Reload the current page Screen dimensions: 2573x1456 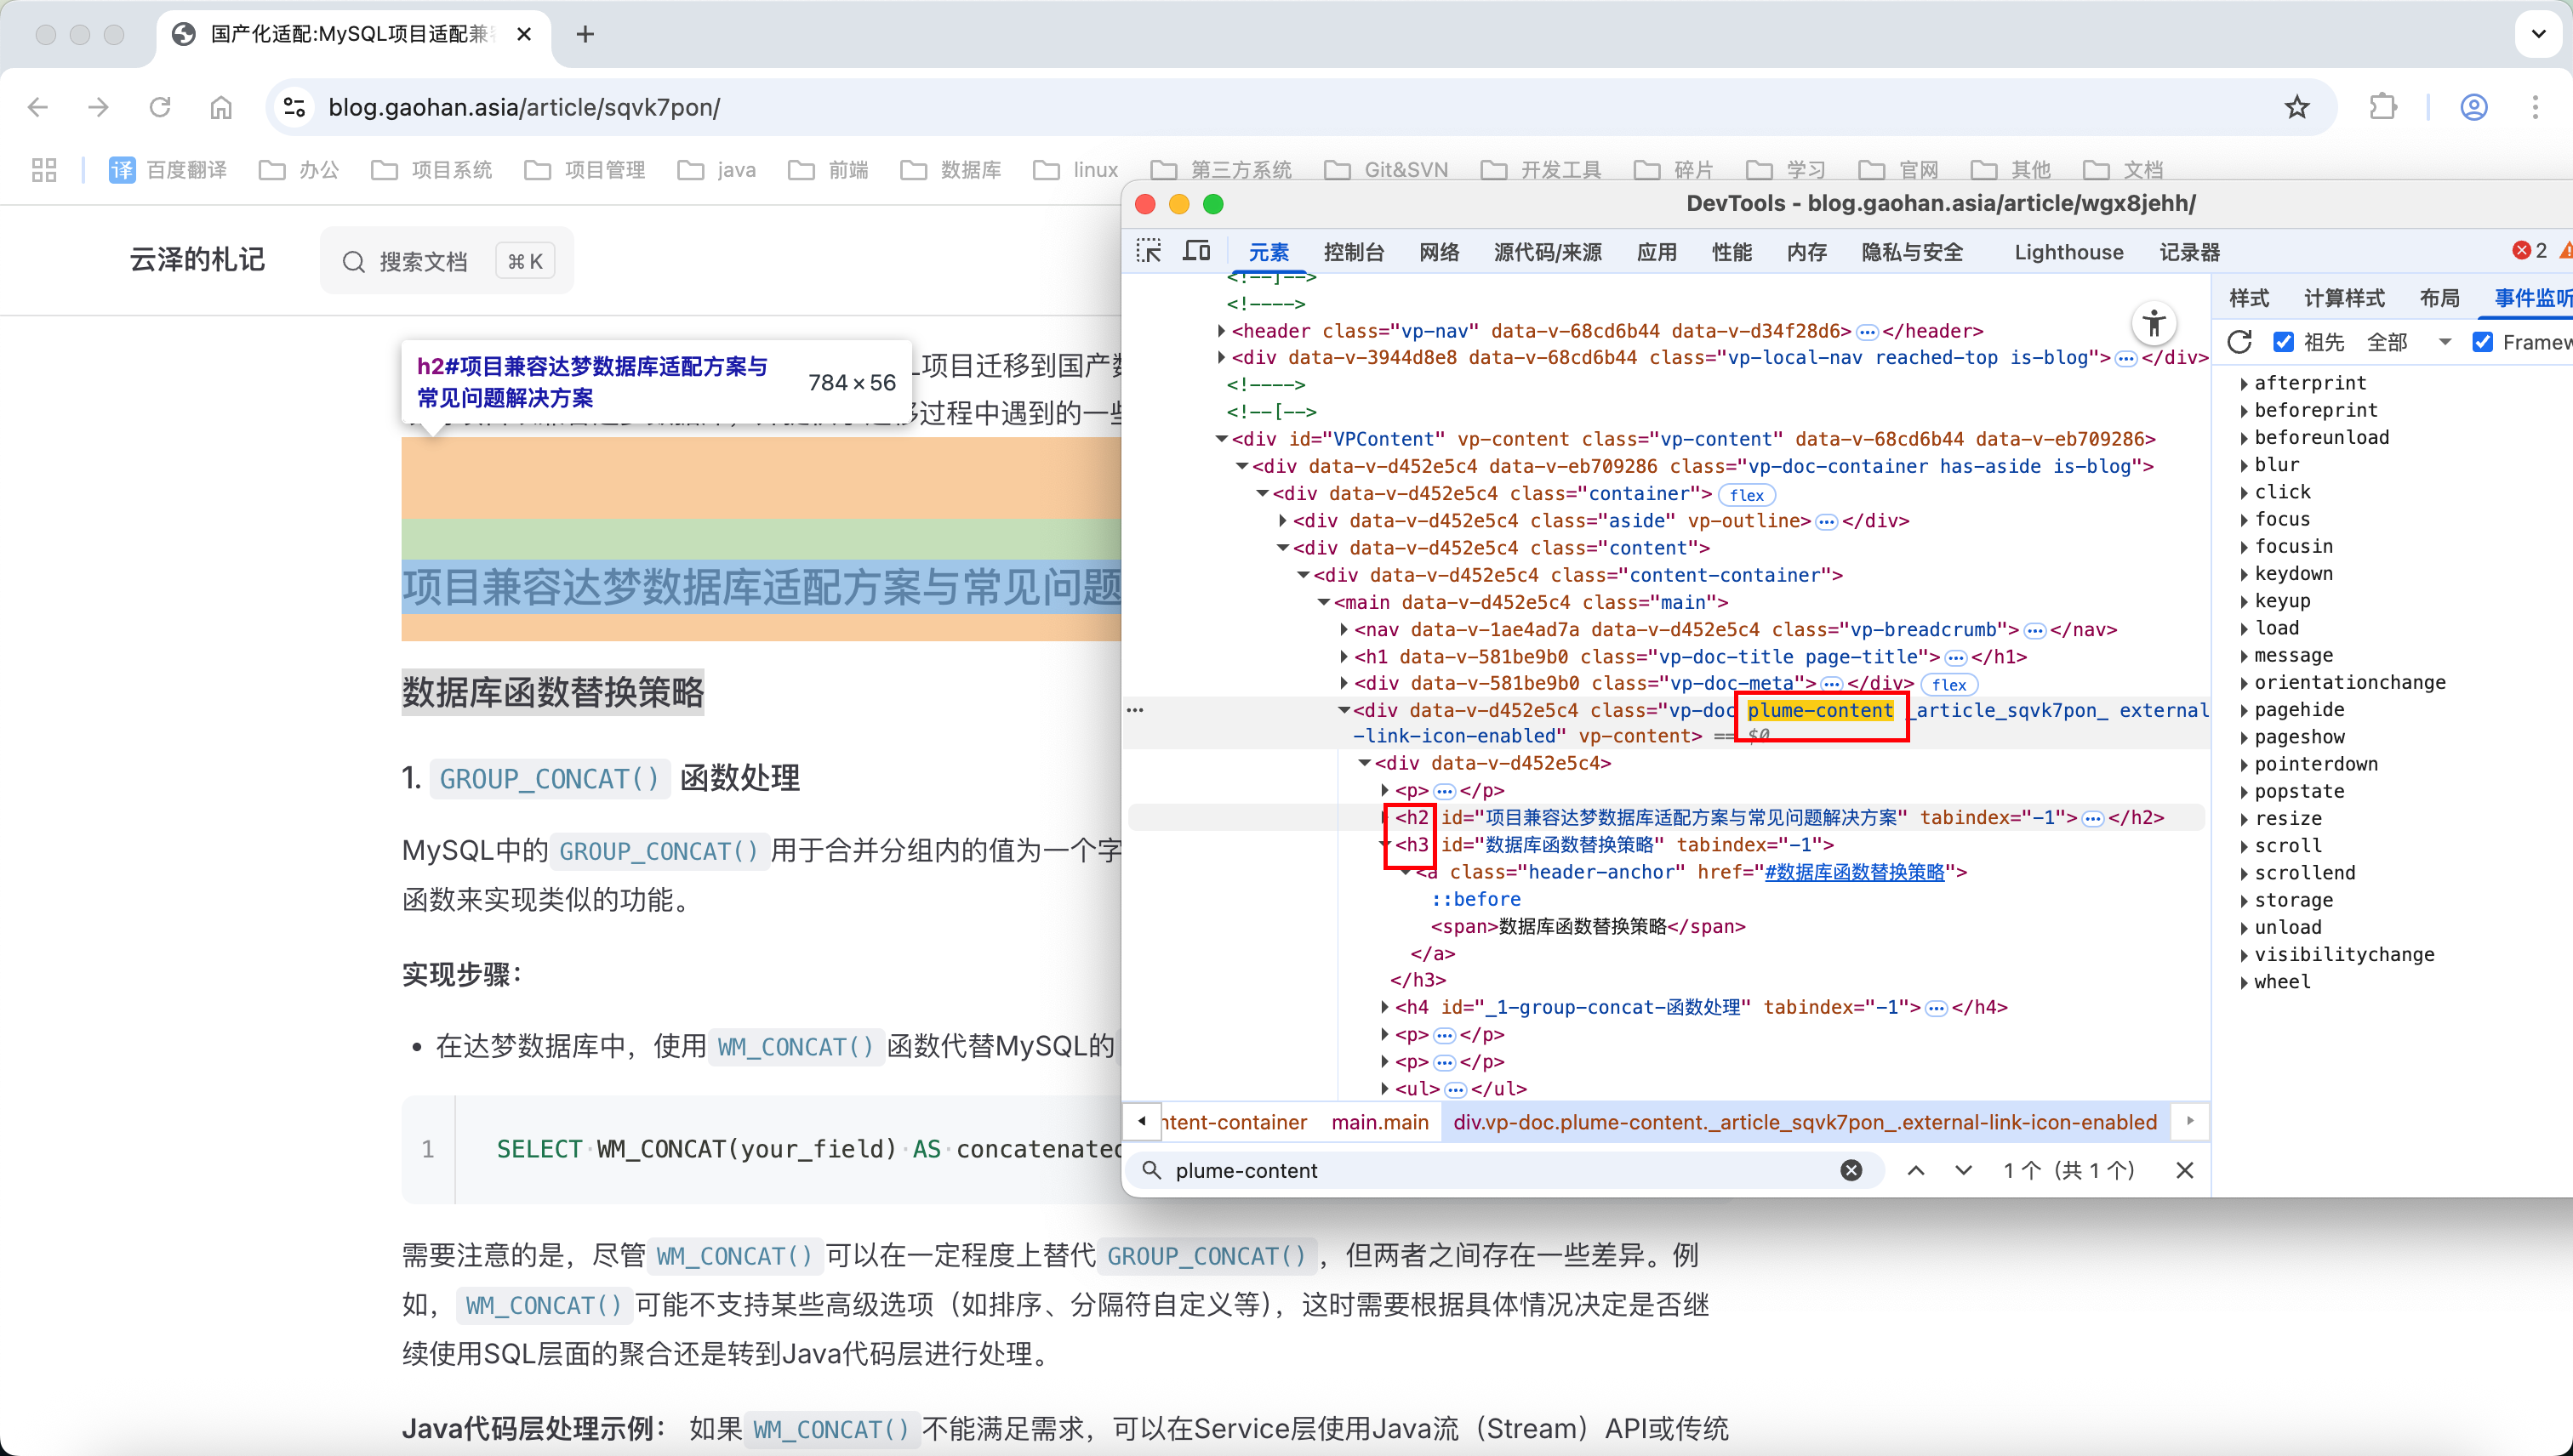tap(160, 107)
